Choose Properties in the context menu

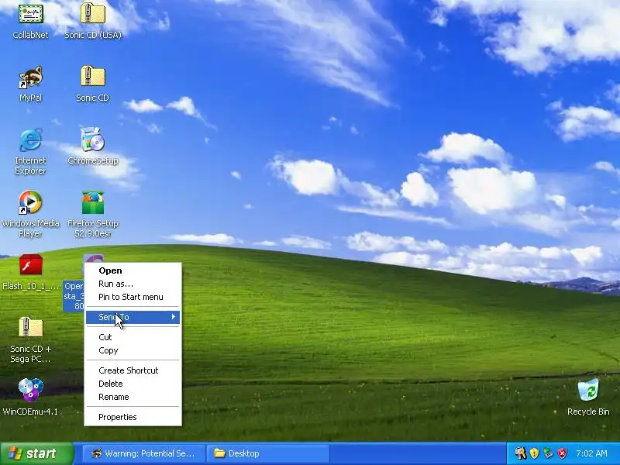(133, 417)
